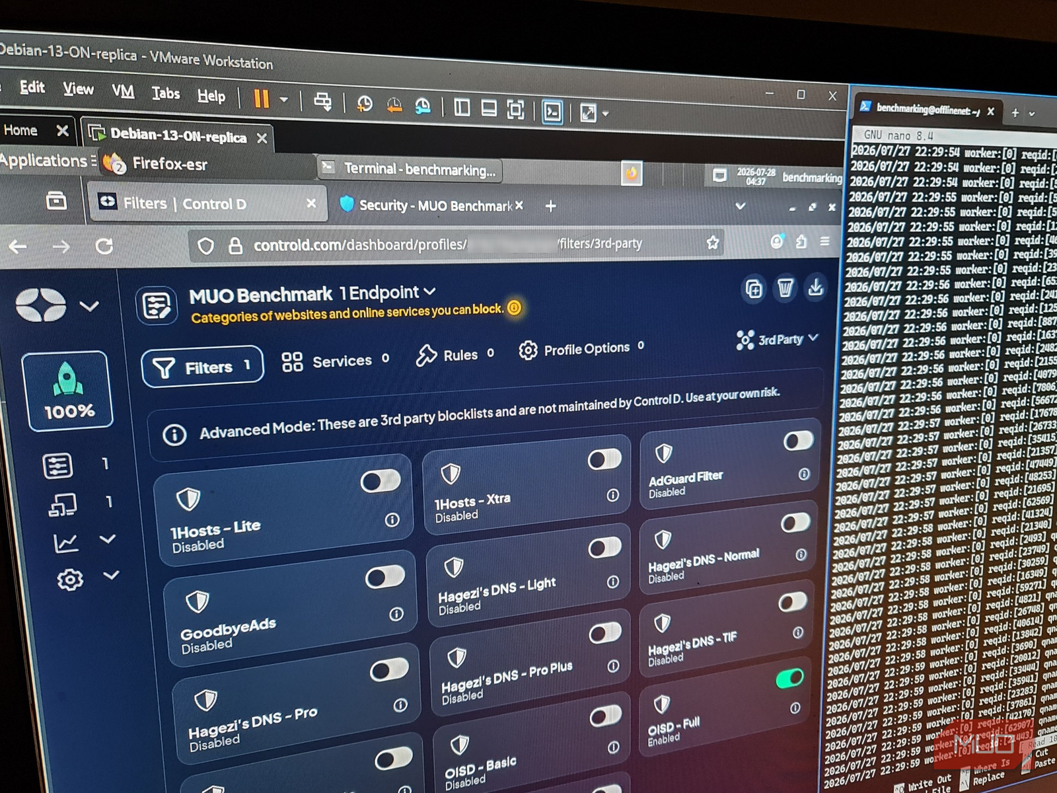
Task: Turn on the AdGuard Filter toggle
Action: click(798, 441)
